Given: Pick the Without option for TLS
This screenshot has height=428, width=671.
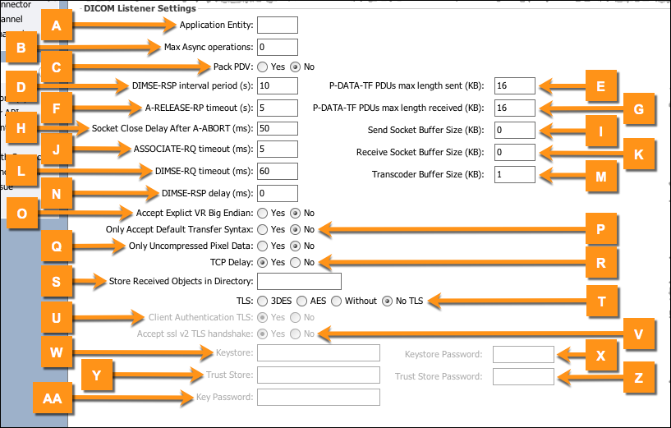Looking at the screenshot, I should tap(337, 301).
